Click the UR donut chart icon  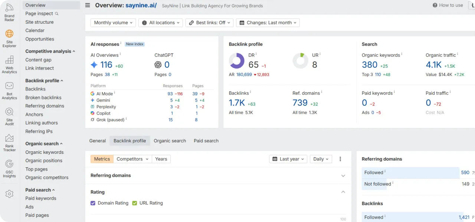pyautogui.click(x=300, y=61)
